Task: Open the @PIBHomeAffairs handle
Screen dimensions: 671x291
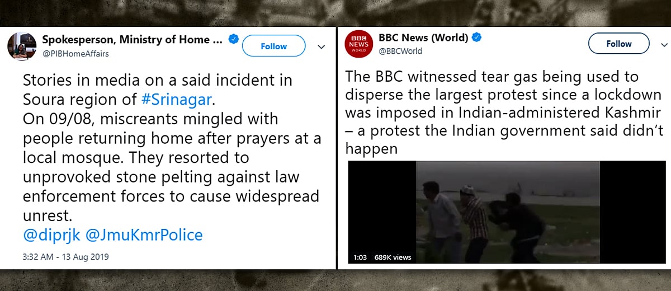Action: tap(75, 53)
